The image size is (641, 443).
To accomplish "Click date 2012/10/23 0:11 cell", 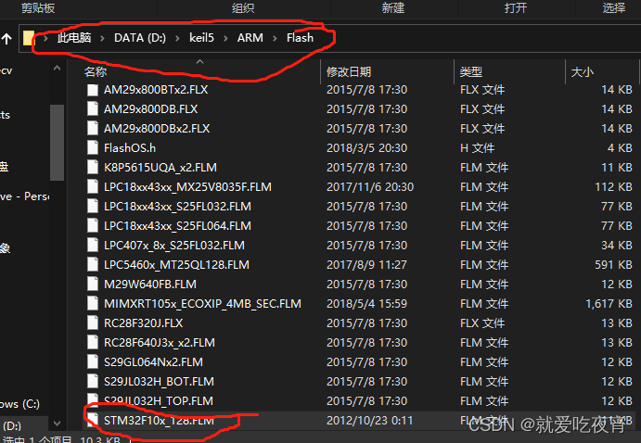I will [x=369, y=421].
